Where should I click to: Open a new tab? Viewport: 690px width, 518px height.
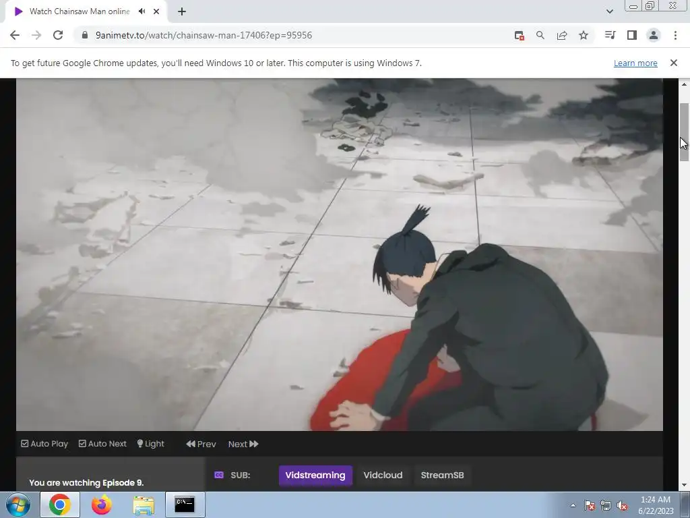[x=182, y=11]
